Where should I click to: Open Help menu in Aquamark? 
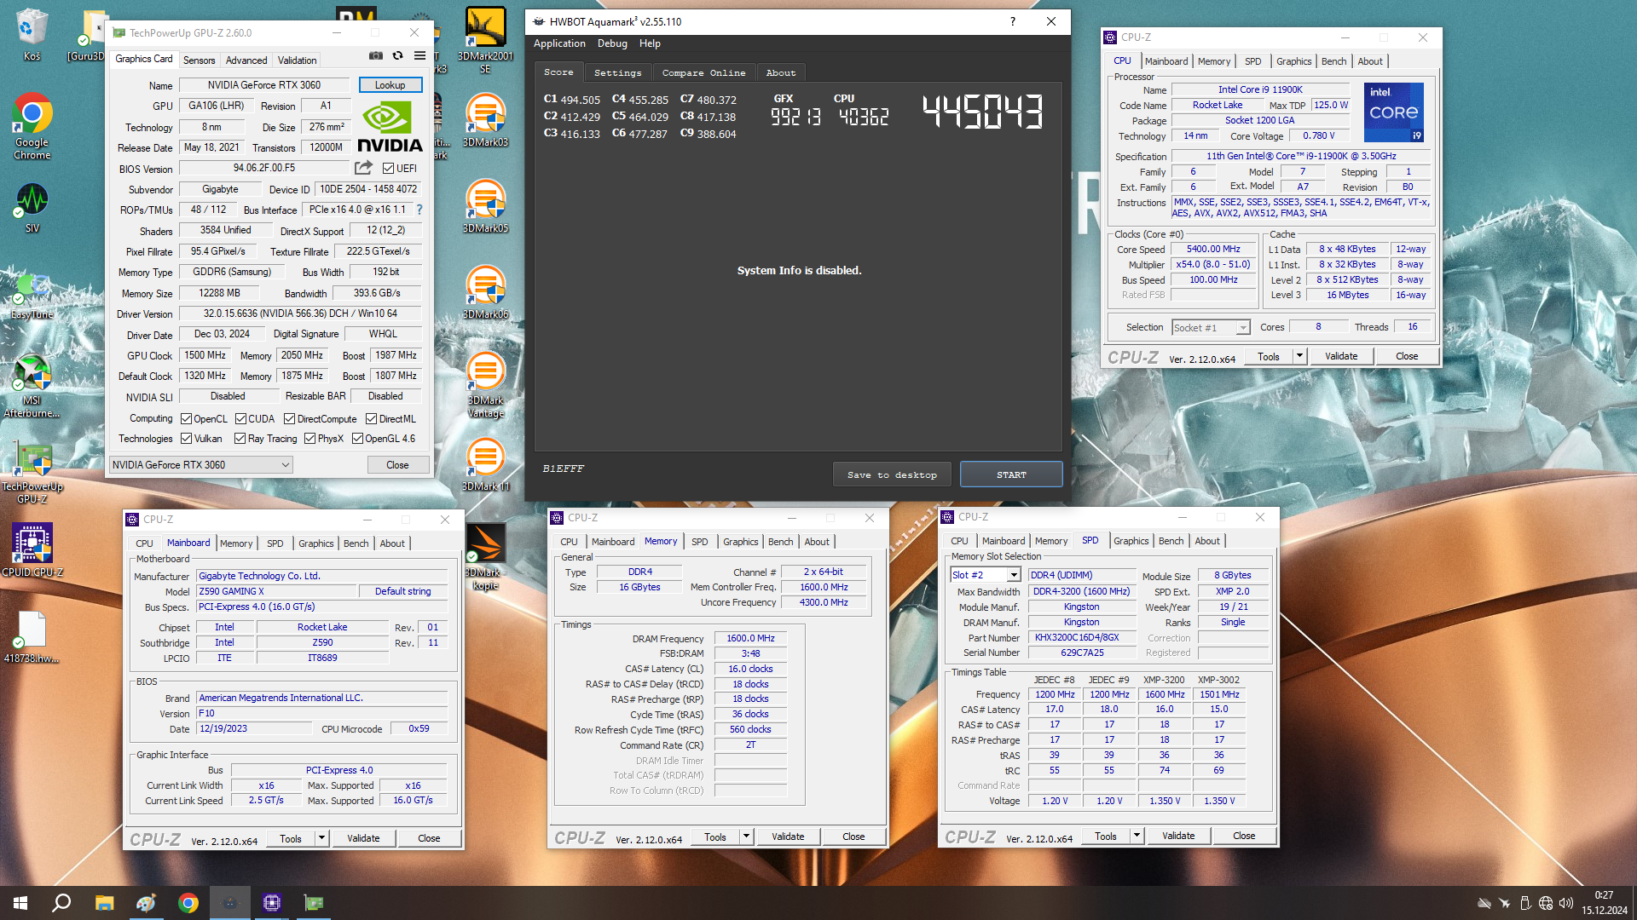pyautogui.click(x=650, y=43)
